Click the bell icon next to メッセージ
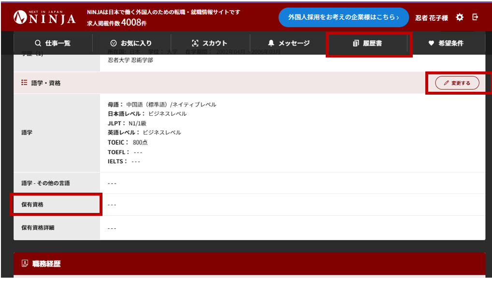The image size is (492, 282). pos(270,42)
